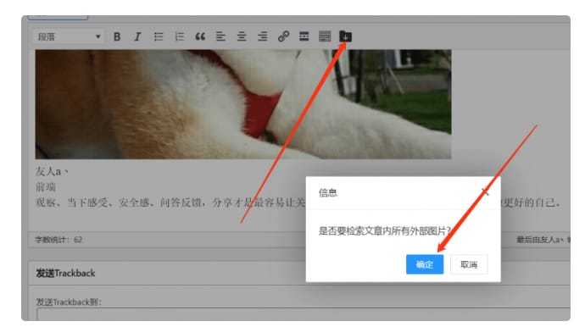585x327 pixels.
Task: Click the dialog message 是否要检索文章内所有外部图片
Action: (x=385, y=231)
